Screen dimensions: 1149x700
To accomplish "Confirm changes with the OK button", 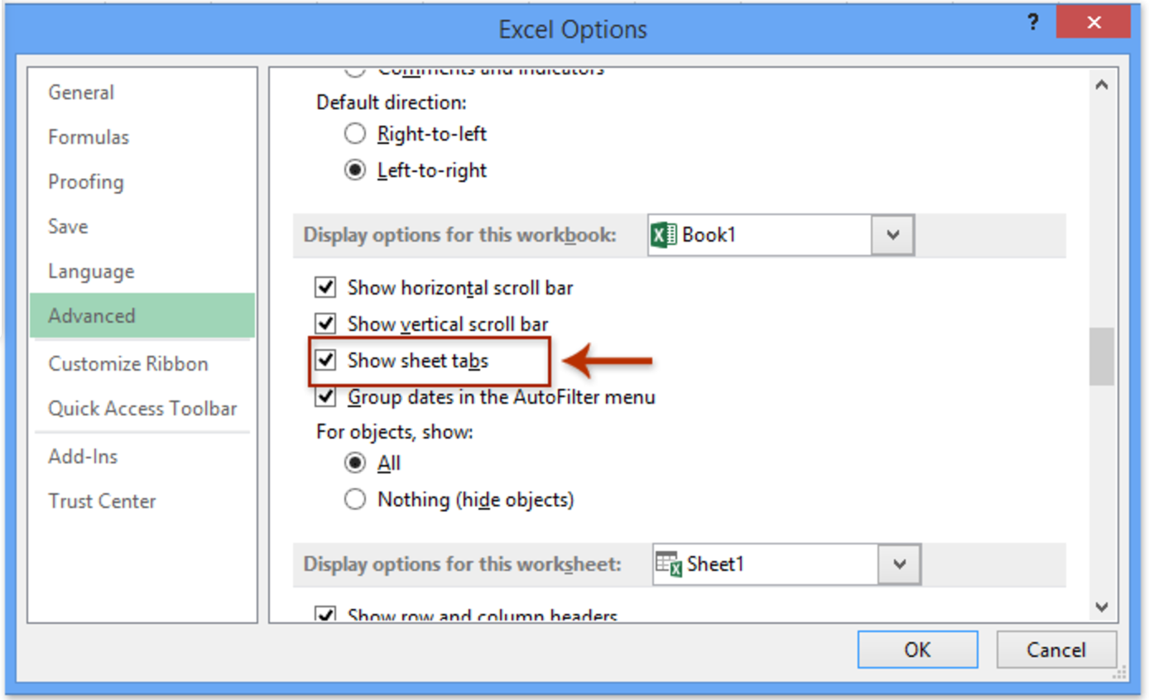I will coord(917,650).
